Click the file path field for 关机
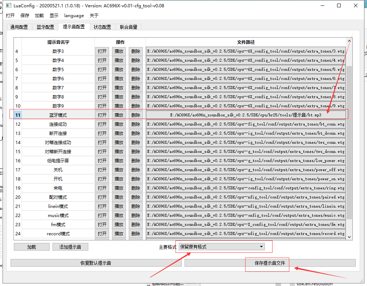 [246, 170]
